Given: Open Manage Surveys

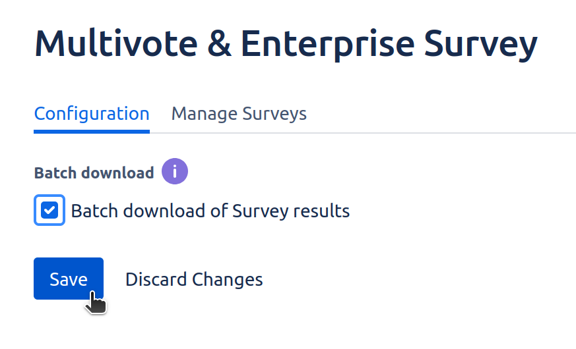Looking at the screenshot, I should tap(239, 114).
